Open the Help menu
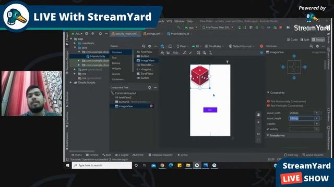Viewport: 334px width, 187px height. point(189,21)
